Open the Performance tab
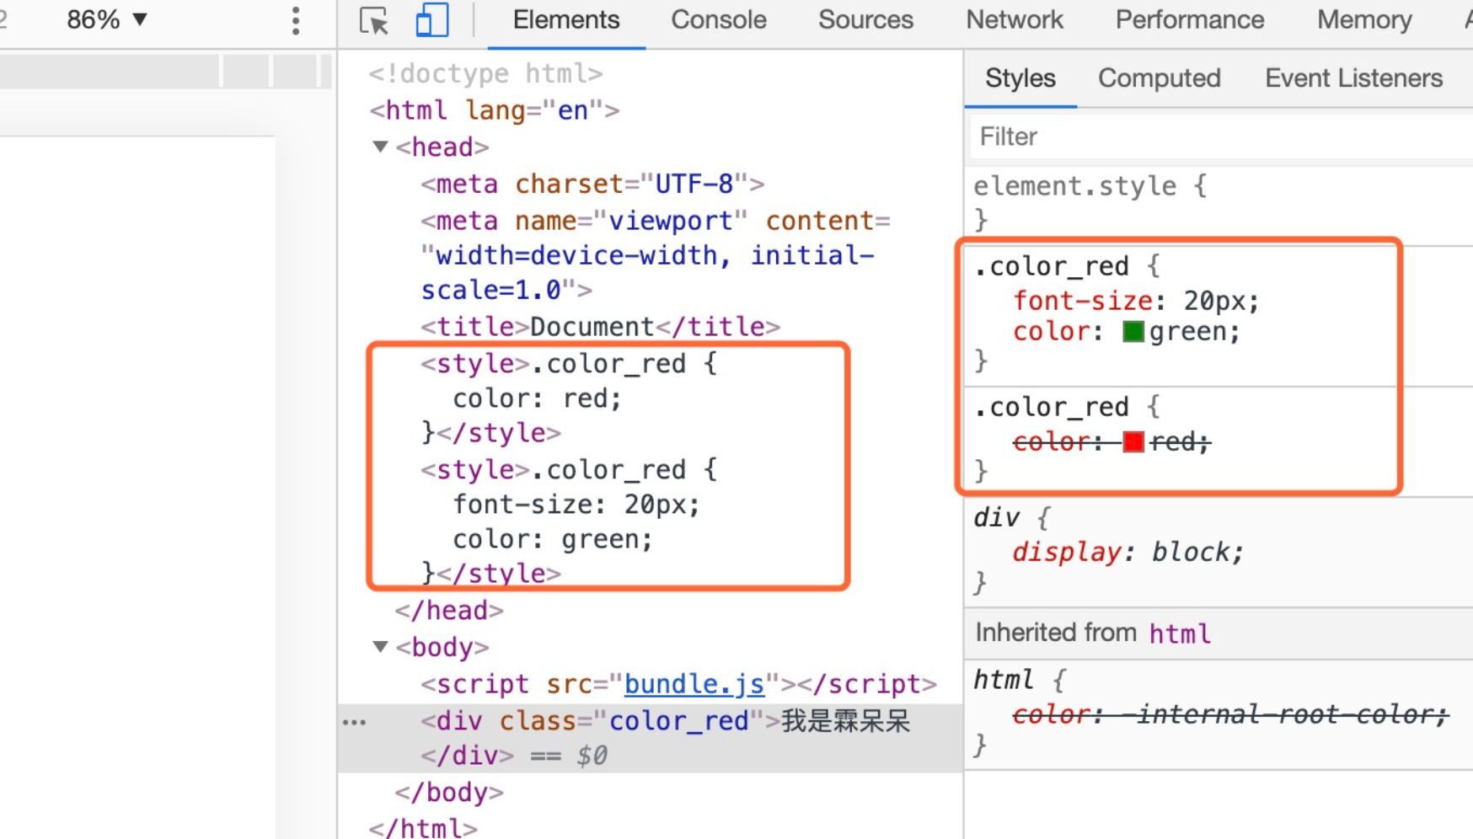 click(1189, 20)
